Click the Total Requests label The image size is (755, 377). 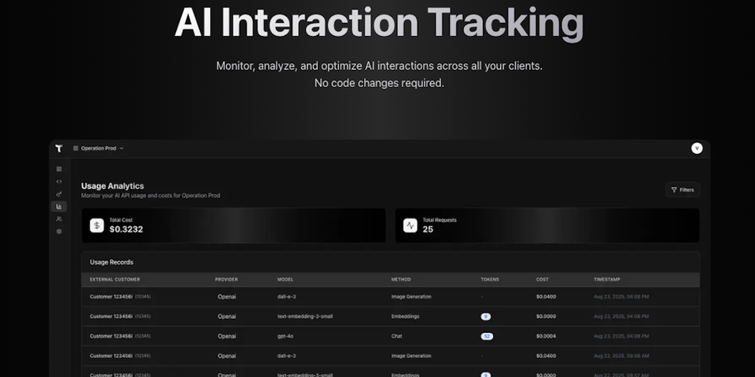pyautogui.click(x=440, y=220)
